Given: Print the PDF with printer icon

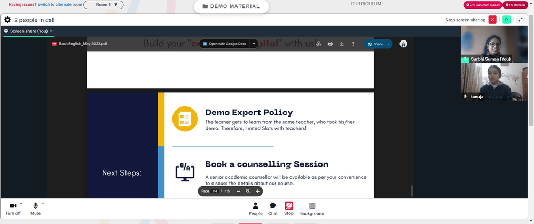Looking at the screenshot, I should point(330,44).
